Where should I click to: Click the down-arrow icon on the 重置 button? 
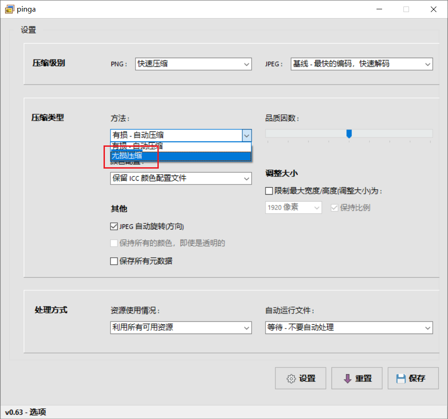tap(347, 378)
